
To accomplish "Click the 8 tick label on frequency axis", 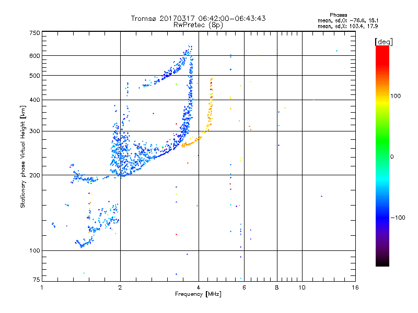I will tap(277, 287).
